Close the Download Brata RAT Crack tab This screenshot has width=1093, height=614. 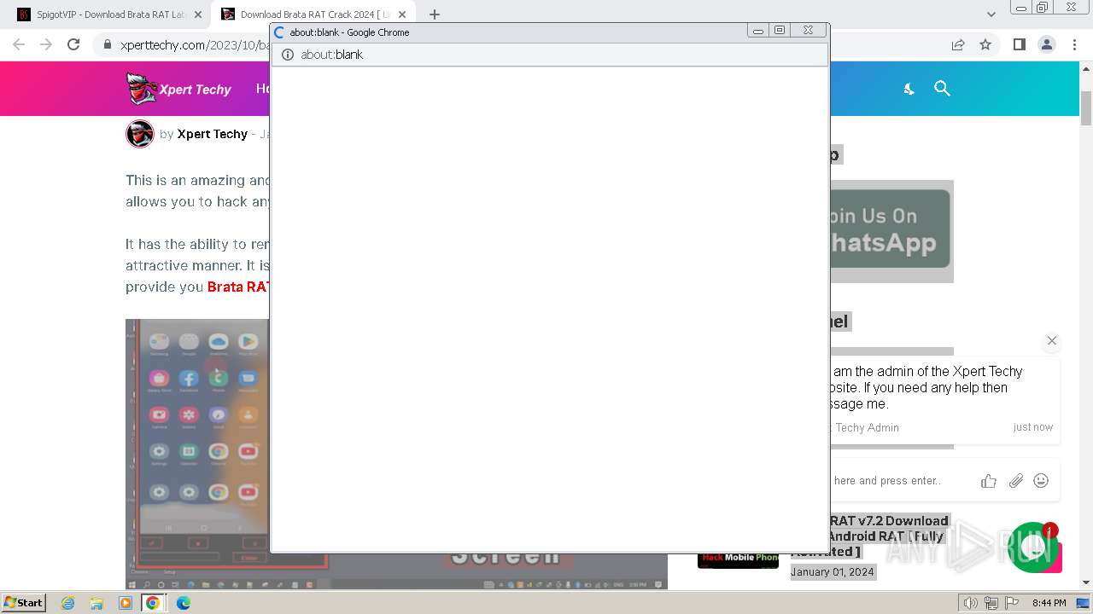click(401, 14)
